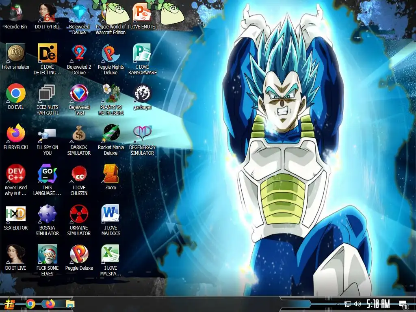Image resolution: width=416 pixels, height=312 pixels.
Task: Open the notification center icon
Action: point(403,304)
